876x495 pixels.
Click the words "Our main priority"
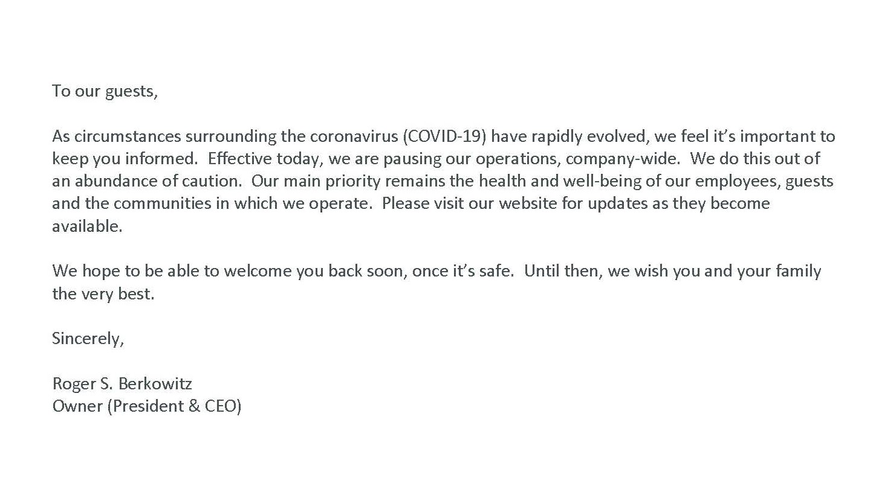click(316, 181)
